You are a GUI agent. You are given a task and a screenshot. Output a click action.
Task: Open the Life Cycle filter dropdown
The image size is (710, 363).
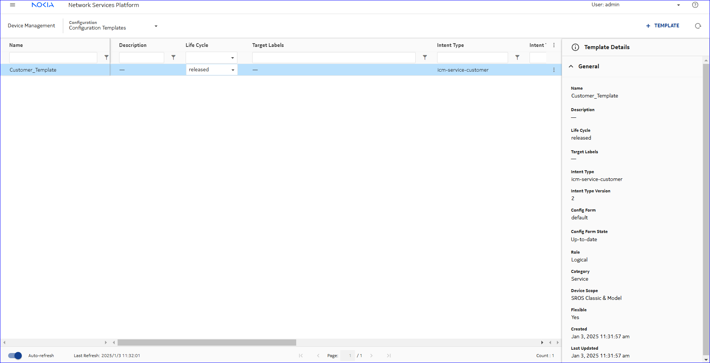[x=212, y=58]
